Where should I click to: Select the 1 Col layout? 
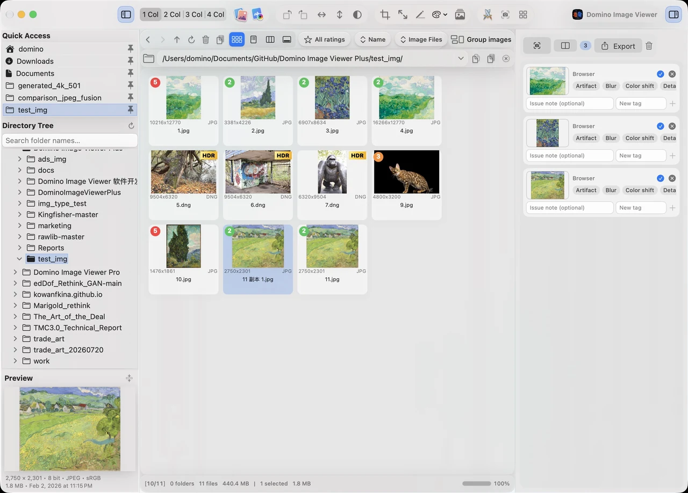(150, 15)
